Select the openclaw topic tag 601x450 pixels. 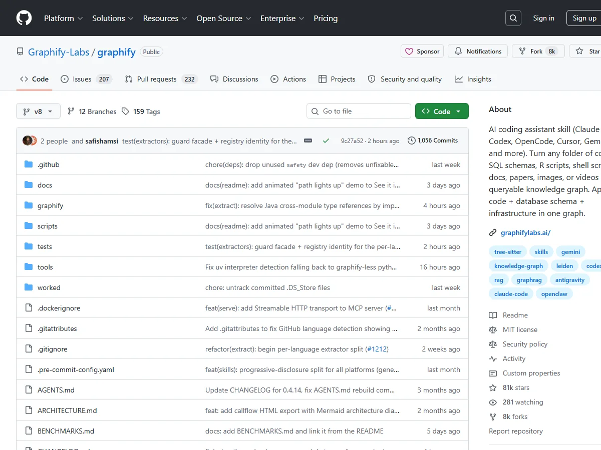(554, 294)
